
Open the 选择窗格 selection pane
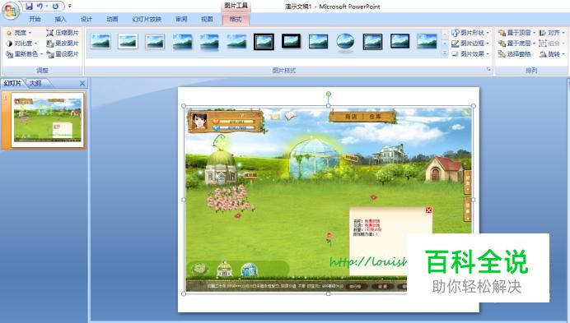coord(515,54)
